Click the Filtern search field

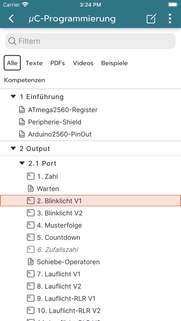(90, 41)
